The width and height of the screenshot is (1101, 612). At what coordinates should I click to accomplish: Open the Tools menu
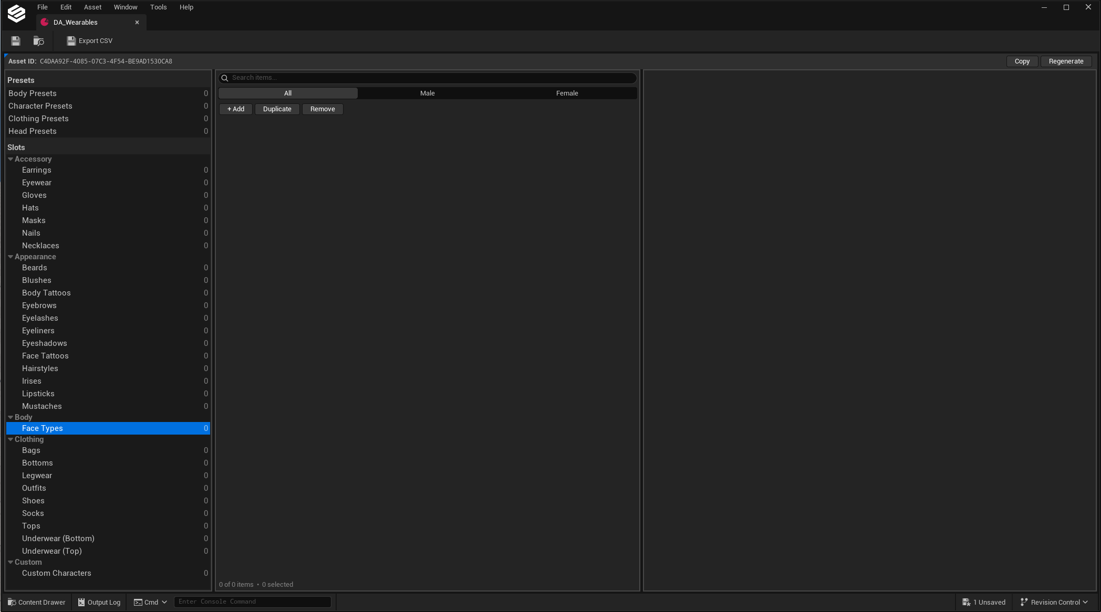click(158, 7)
